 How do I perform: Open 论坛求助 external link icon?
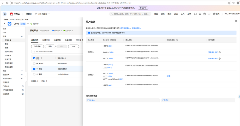click(x=23, y=94)
